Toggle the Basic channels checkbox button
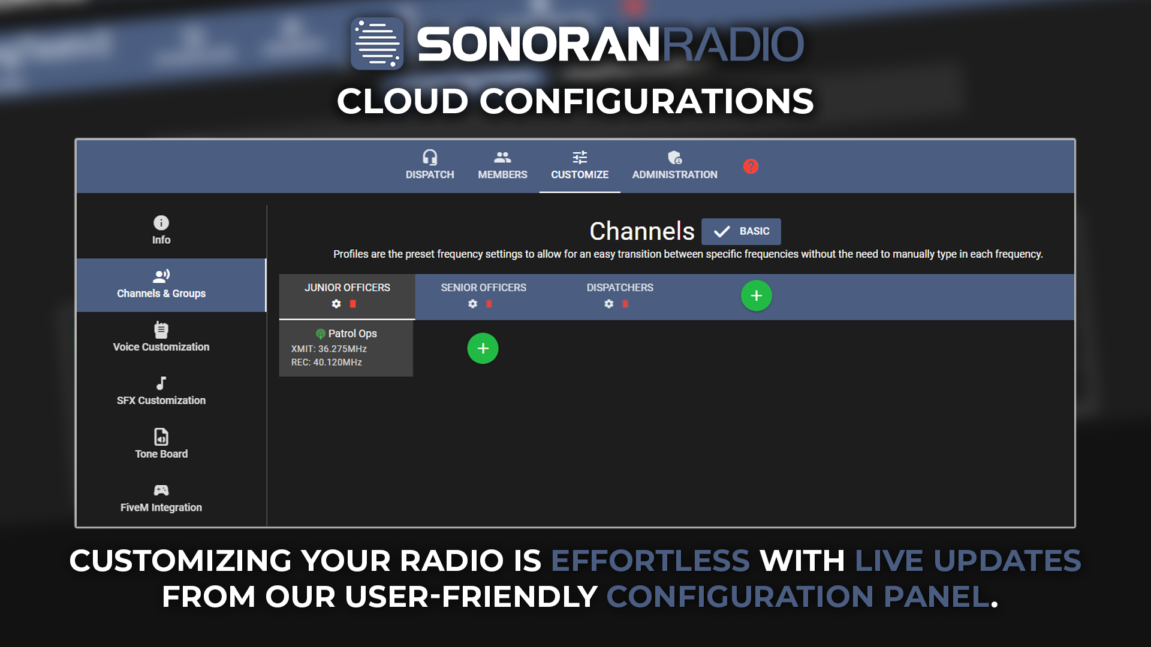Viewport: 1151px width, 647px height. tap(741, 231)
